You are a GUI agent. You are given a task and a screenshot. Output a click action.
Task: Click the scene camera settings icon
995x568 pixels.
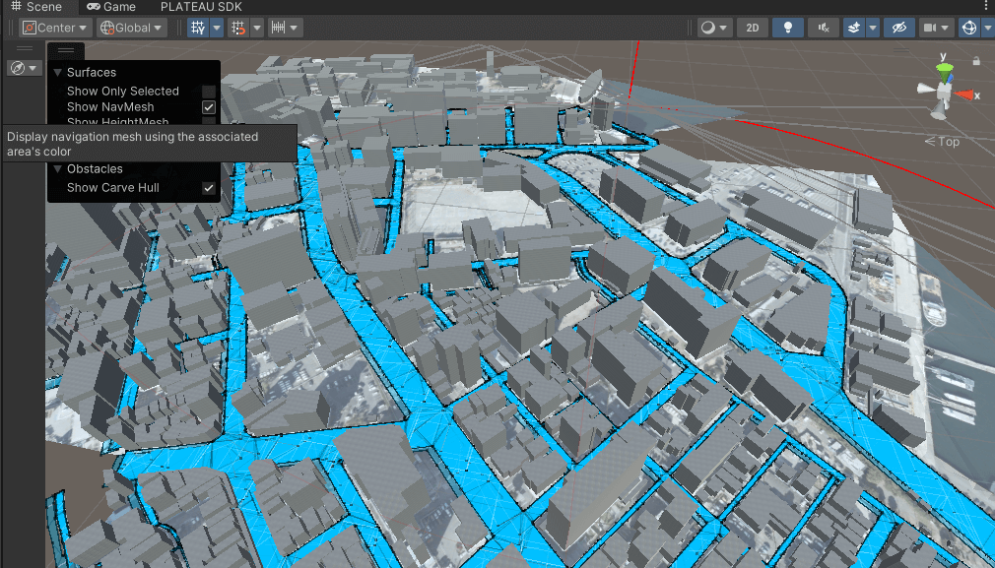point(930,28)
